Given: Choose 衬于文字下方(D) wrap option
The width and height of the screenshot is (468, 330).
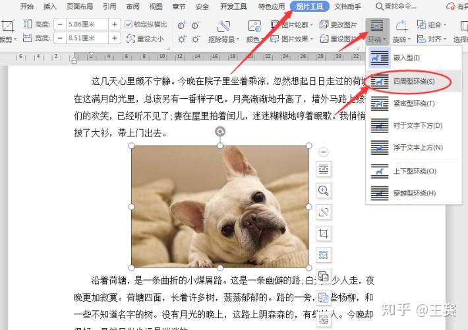Looking at the screenshot, I should tap(414, 126).
